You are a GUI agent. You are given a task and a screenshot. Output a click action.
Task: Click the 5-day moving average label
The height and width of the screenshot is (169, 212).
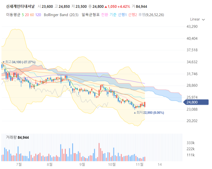(23, 15)
